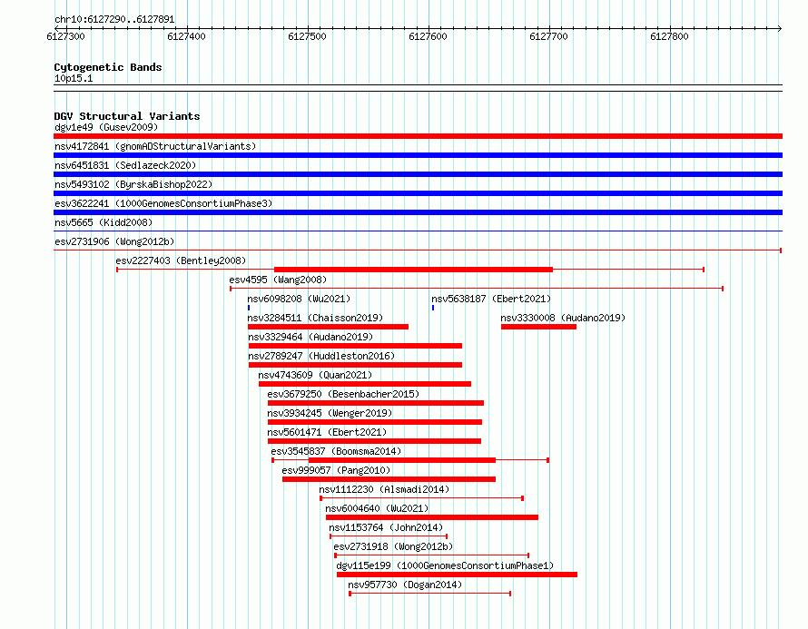
Task: Open nsv5601471 (Ebert2021) variant
Action: 327,432
